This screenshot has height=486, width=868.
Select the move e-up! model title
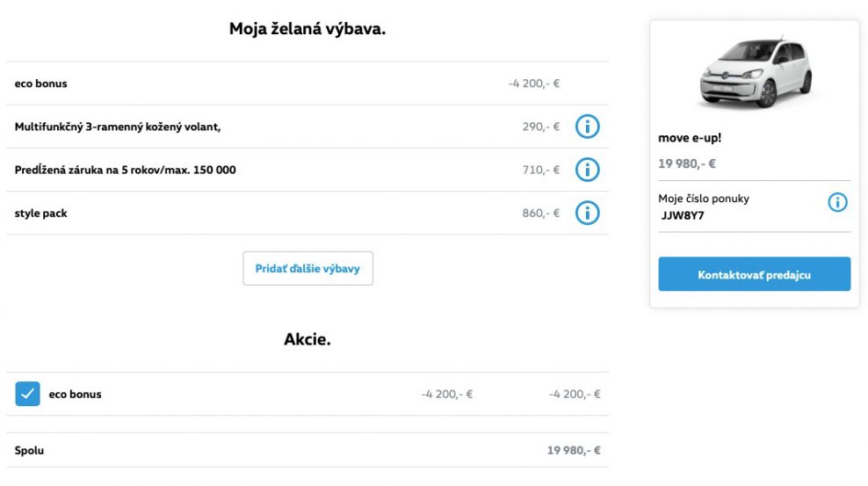pos(689,138)
